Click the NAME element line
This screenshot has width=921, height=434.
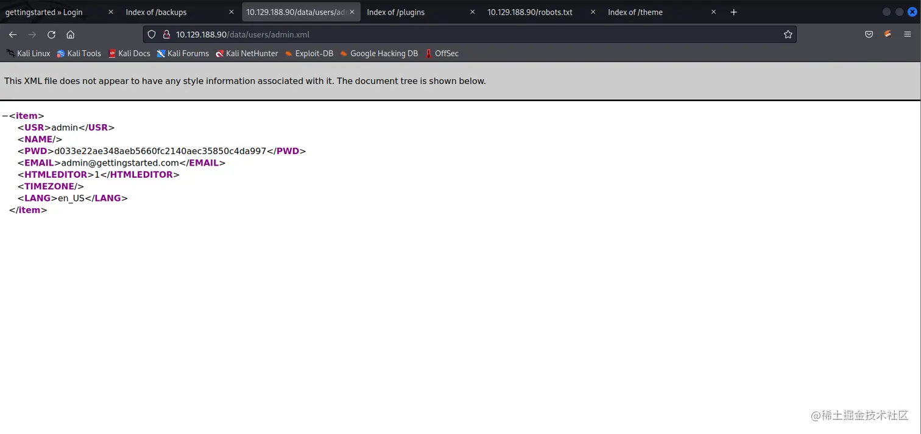(40, 139)
